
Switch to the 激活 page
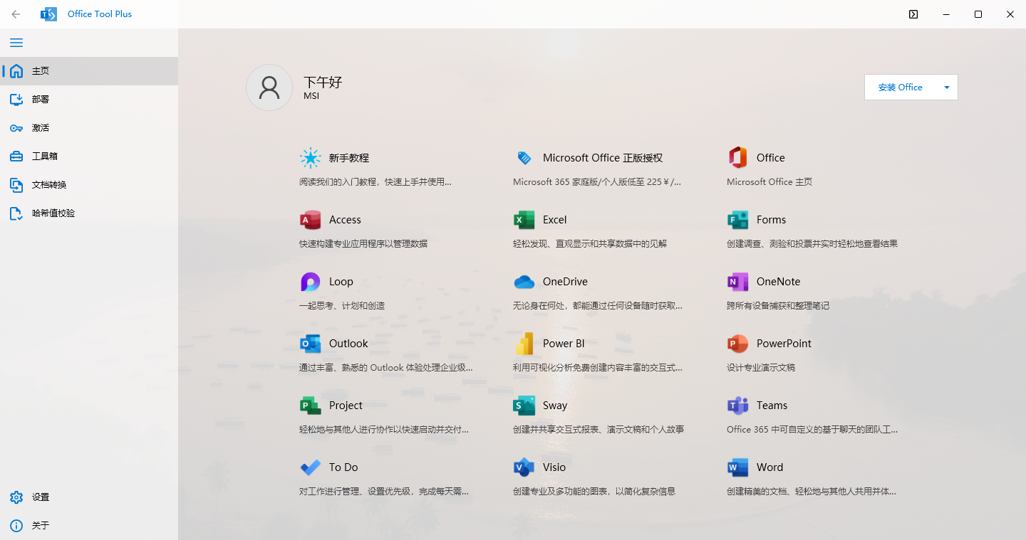click(x=89, y=128)
